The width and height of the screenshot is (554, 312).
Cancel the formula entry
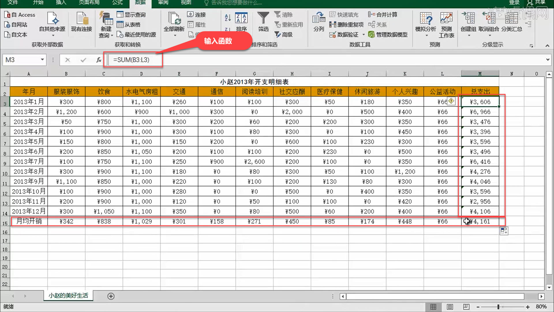[68, 60]
